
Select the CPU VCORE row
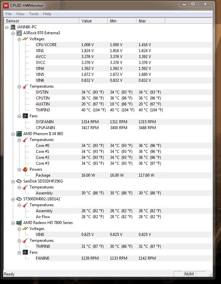[x=124, y=45]
